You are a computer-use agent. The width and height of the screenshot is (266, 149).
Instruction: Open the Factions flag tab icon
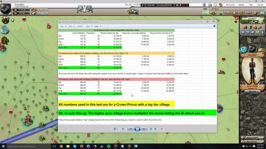coord(262,13)
